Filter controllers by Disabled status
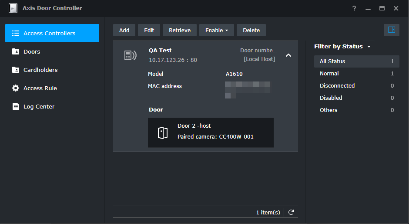Image resolution: width=409 pixels, height=224 pixels. pos(357,98)
